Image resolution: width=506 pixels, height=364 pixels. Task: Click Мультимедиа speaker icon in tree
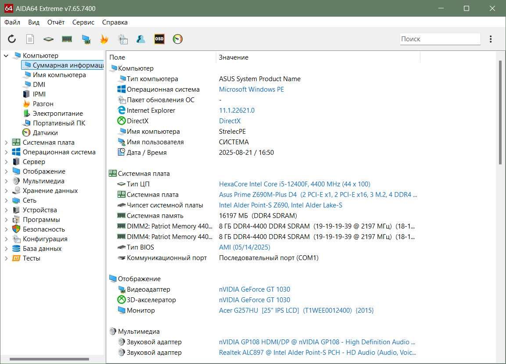[x=16, y=181]
